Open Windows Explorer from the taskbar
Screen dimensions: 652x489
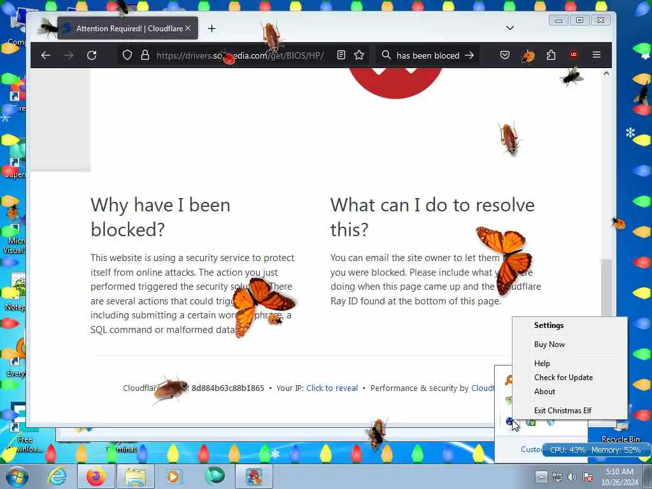click(136, 476)
